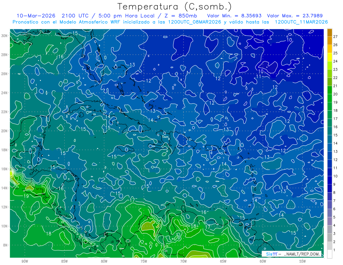Screen dimensions: 343x265
Task: Click the color scale value "9"
Action: tap(334, 184)
